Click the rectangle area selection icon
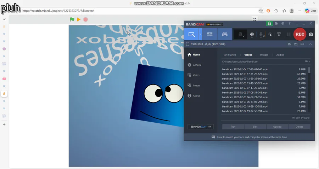Viewport: 319px width, 169px height. [188, 44]
